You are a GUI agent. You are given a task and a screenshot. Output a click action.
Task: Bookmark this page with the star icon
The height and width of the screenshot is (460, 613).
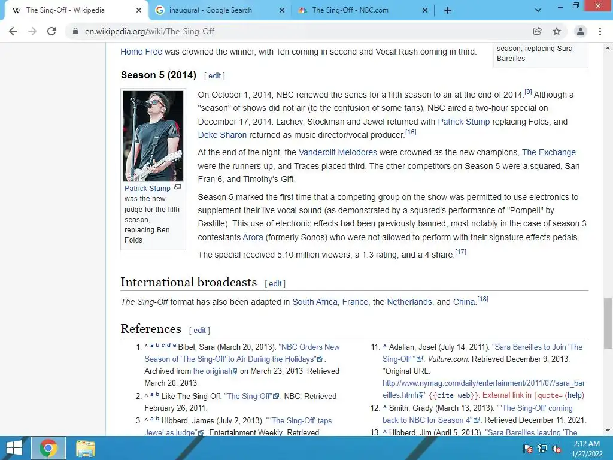click(x=557, y=31)
